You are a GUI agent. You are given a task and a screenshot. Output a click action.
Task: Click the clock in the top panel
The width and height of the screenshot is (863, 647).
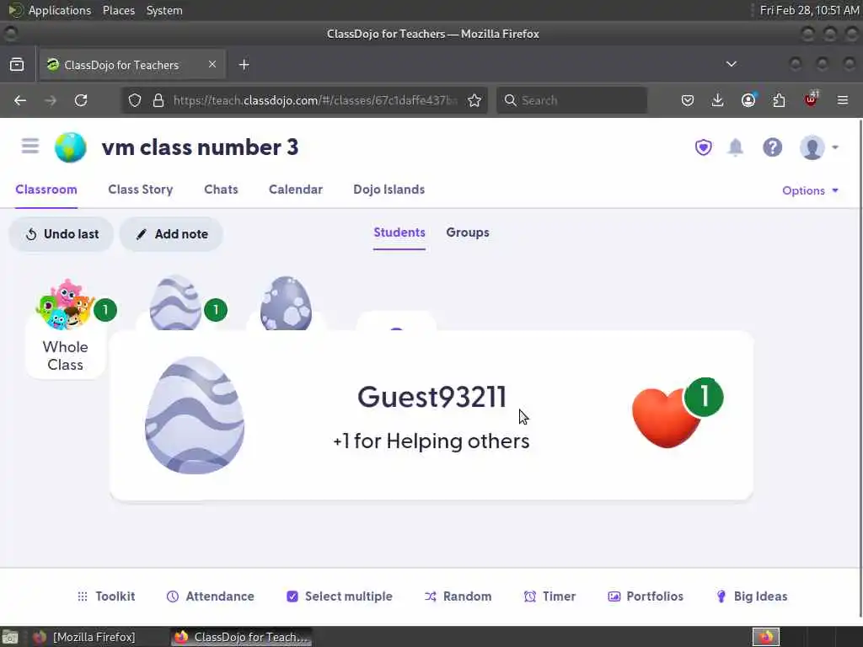(x=809, y=10)
